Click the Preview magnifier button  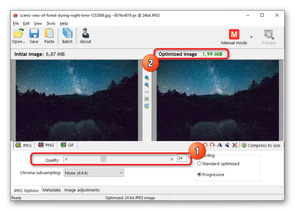269,37
